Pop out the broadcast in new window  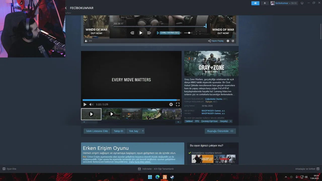(233, 41)
